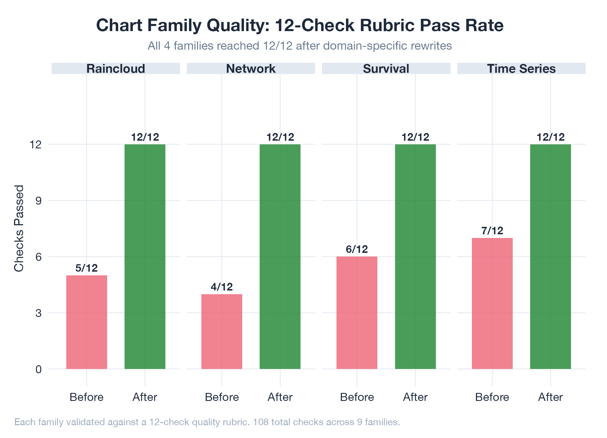Click the Survival panel's green After bar

(415, 256)
